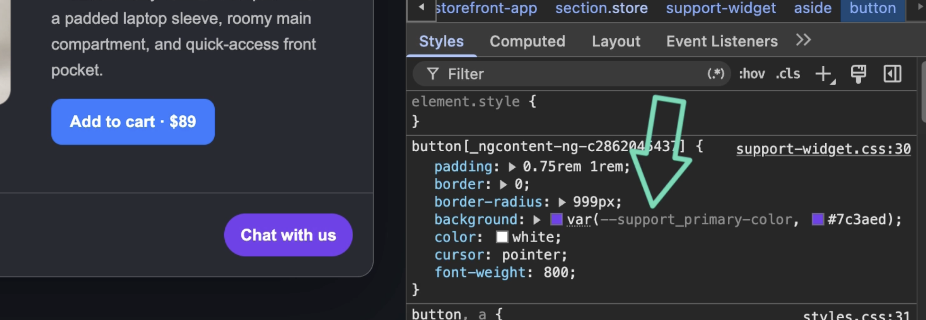This screenshot has height=320, width=926.
Task: Click the font-weight property name
Action: tap(480, 273)
